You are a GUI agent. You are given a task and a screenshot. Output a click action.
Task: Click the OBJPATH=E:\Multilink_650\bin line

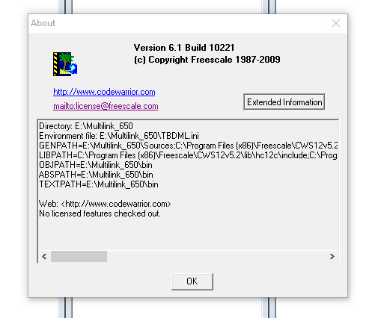tap(96, 165)
